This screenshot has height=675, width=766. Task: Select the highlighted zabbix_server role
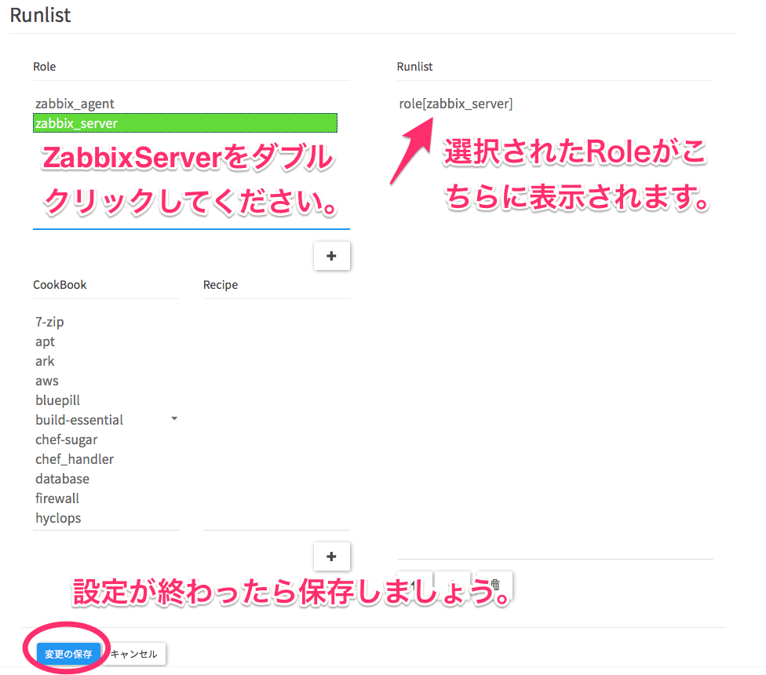click(x=185, y=123)
